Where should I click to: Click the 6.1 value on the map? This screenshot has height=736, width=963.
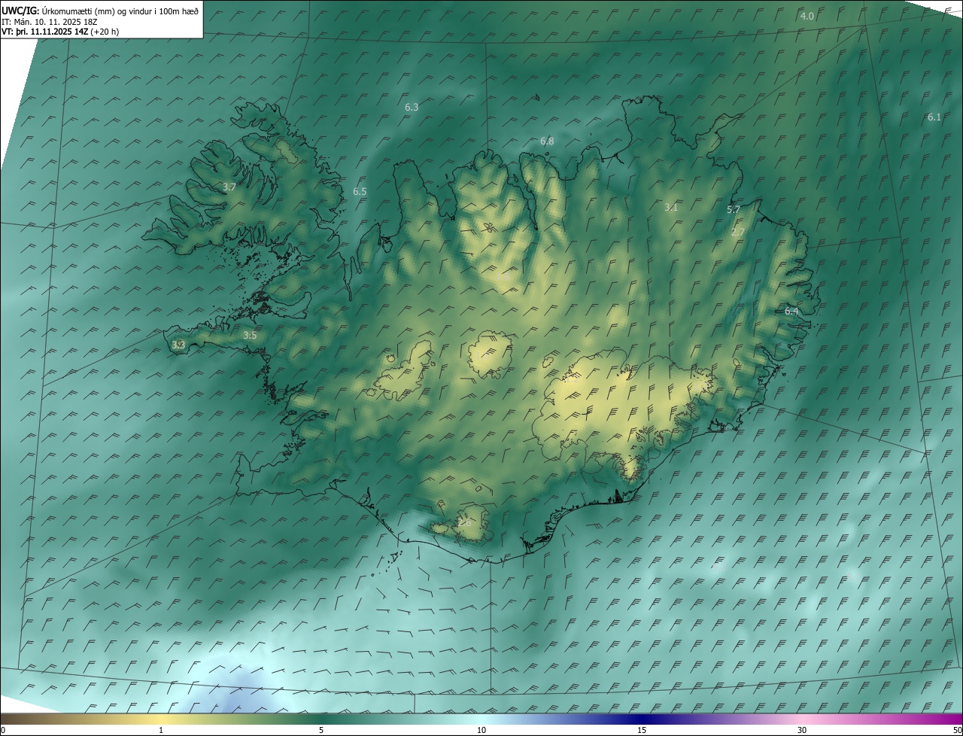pos(934,117)
